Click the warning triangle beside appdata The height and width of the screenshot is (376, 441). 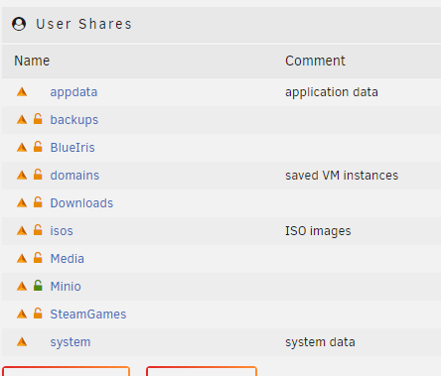[x=22, y=91]
